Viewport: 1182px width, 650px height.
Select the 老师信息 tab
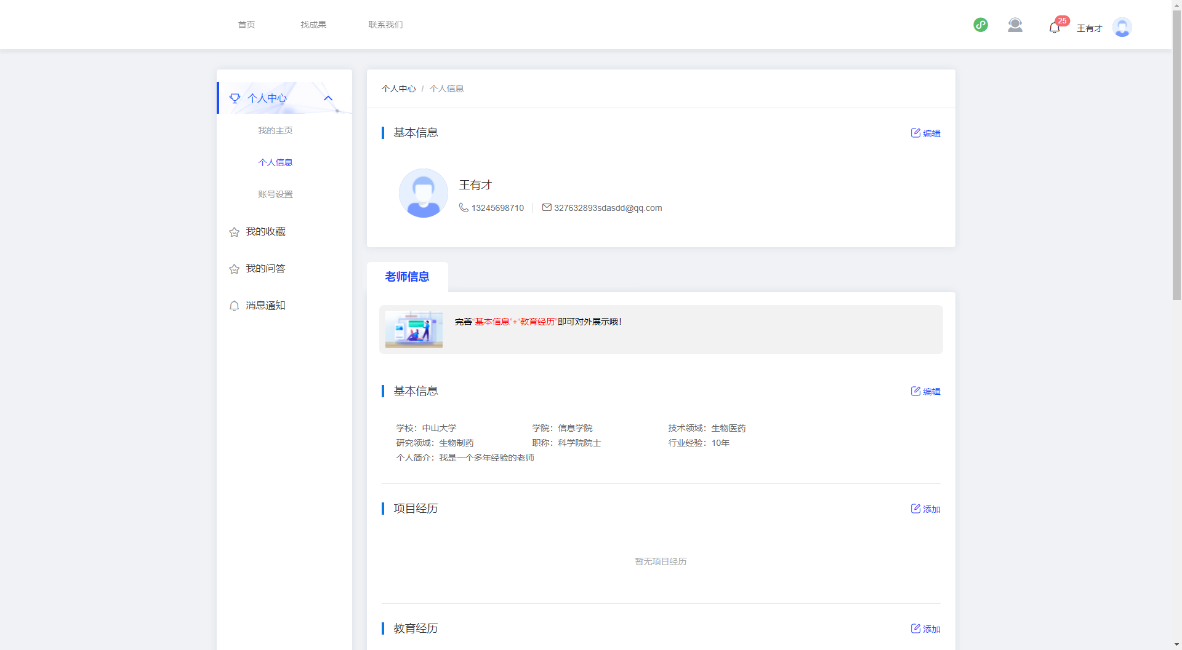tap(407, 277)
